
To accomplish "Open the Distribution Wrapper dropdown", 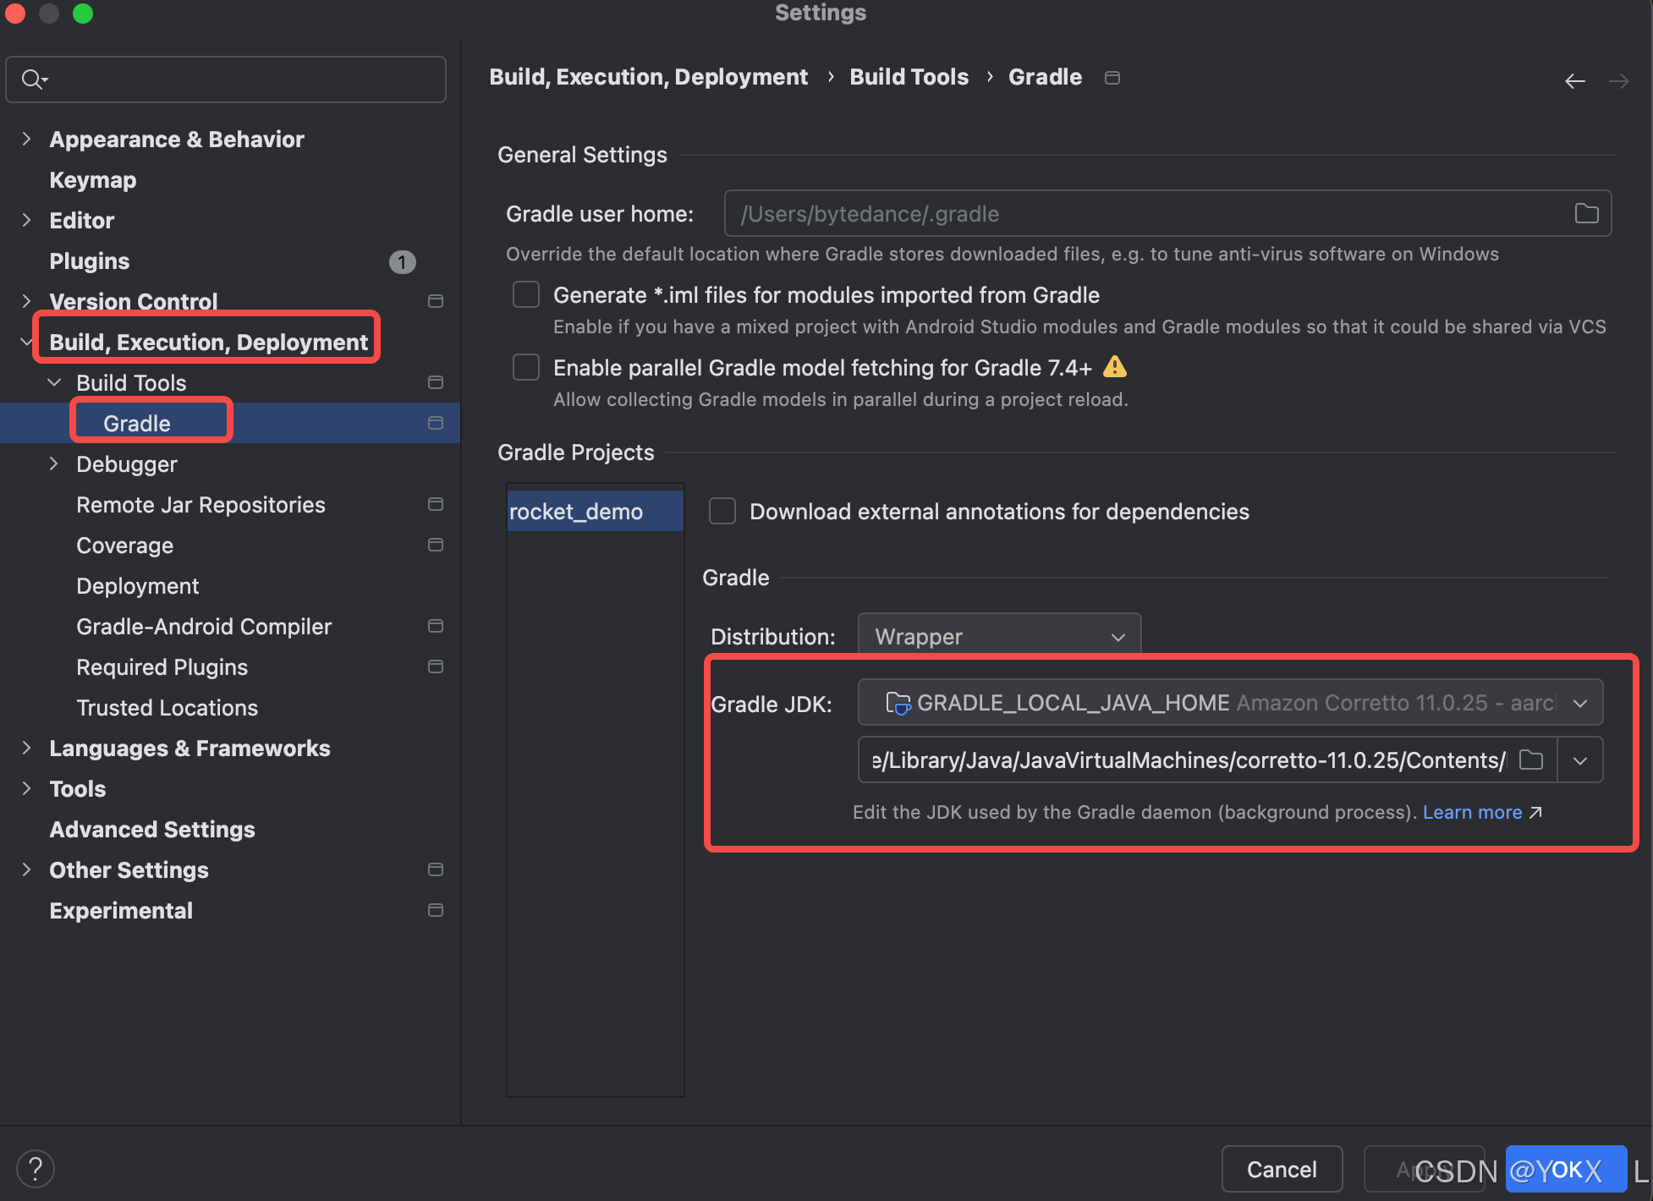I will pos(999,636).
